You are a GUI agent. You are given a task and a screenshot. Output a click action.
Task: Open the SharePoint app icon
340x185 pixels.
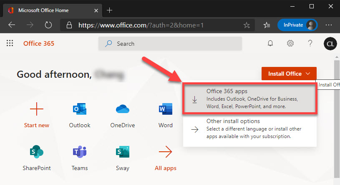37,152
